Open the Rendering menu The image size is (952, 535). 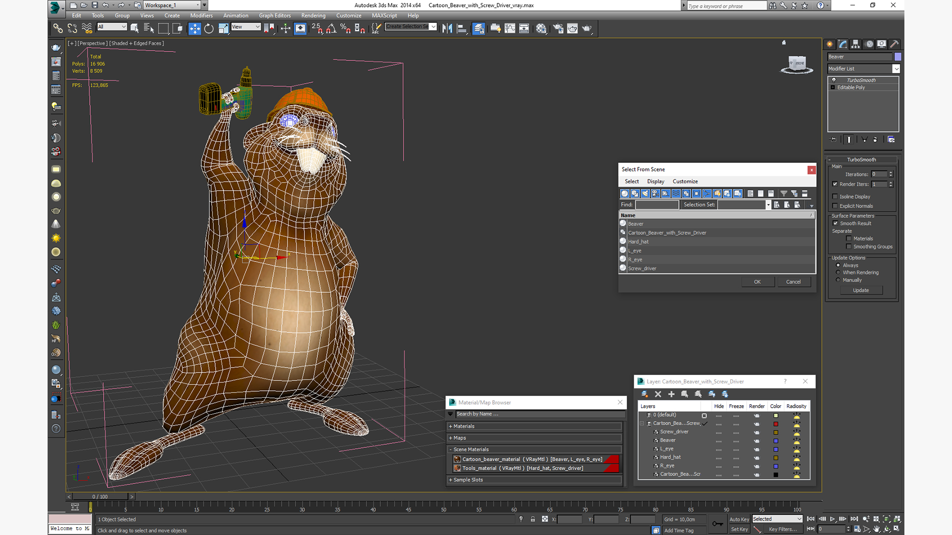313,15
